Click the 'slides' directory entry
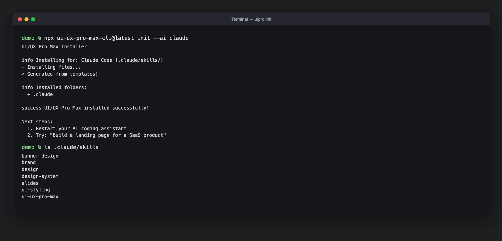The height and width of the screenshot is (241, 502). (x=30, y=183)
